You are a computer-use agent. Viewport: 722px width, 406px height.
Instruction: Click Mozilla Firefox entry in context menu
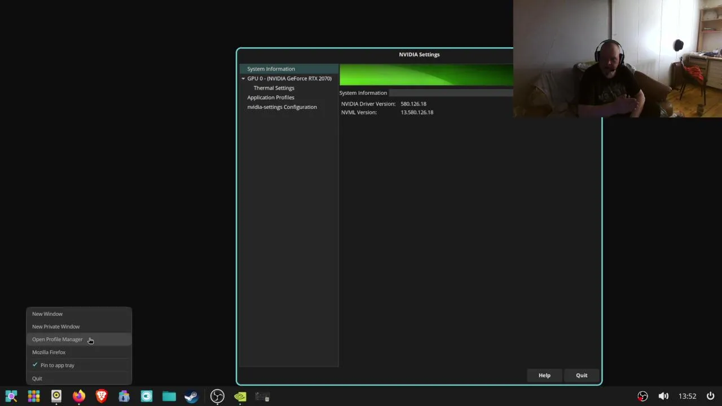click(79, 352)
